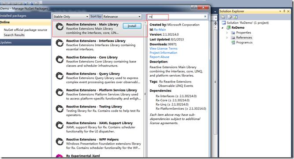
Task: Open the Rx-Main Id link
Action: pyautogui.click(x=160, y=30)
